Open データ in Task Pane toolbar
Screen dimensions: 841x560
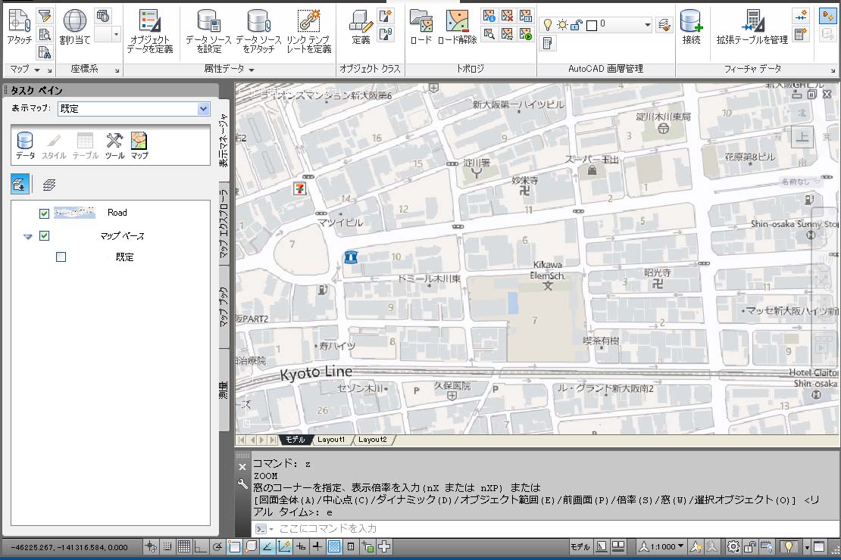(x=25, y=145)
